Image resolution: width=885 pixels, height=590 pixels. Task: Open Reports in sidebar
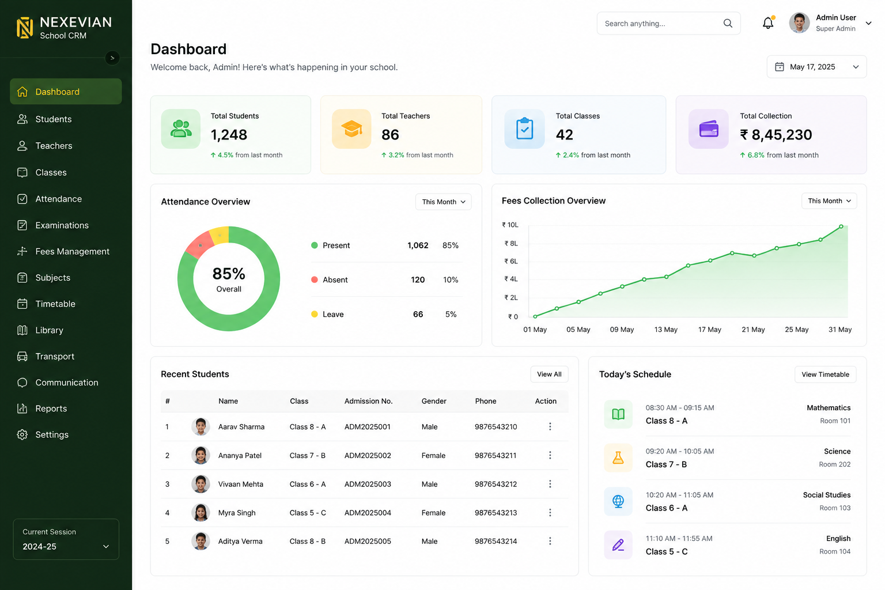[x=66, y=409]
